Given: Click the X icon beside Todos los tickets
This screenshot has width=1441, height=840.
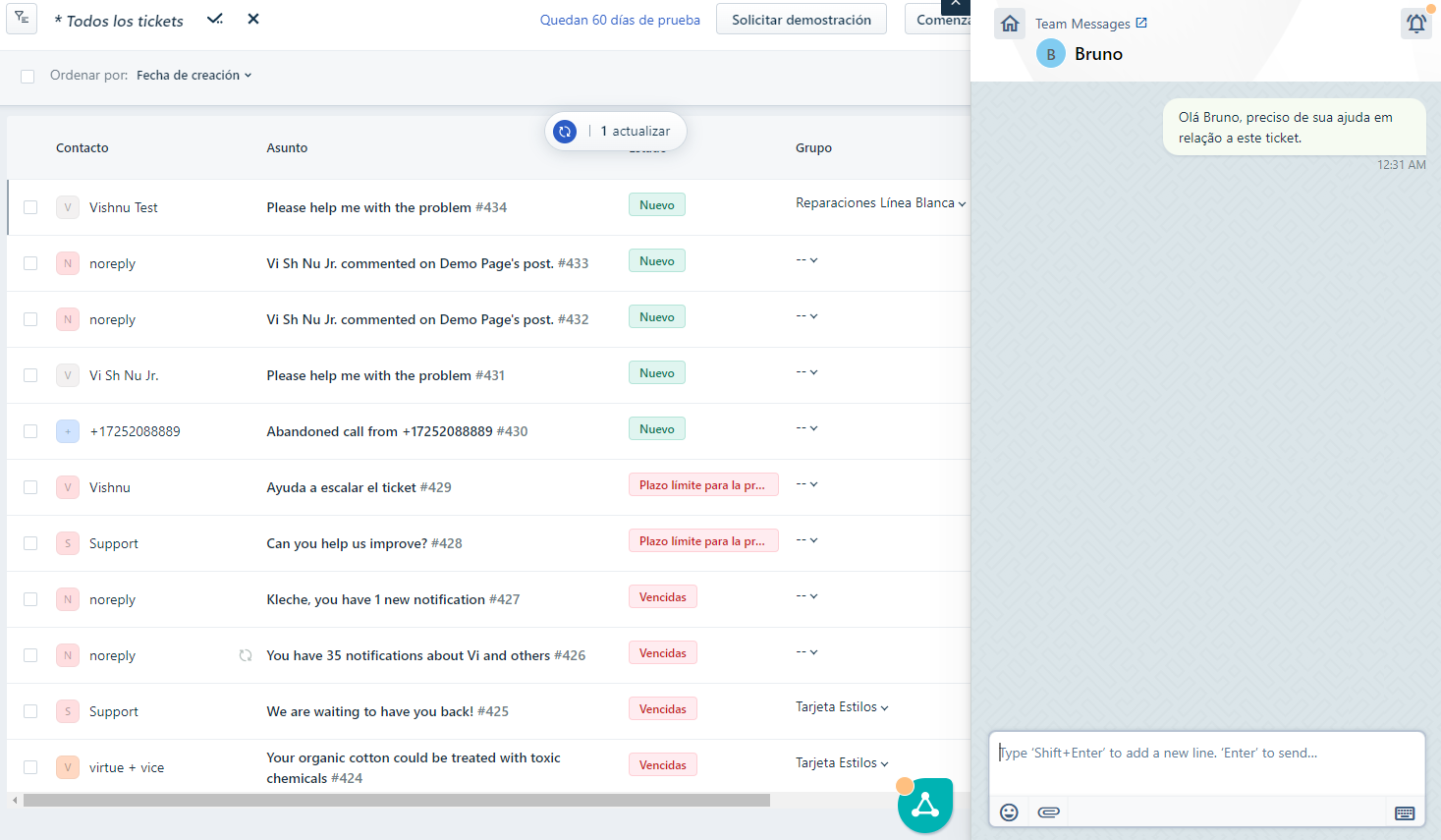Looking at the screenshot, I should [253, 20].
